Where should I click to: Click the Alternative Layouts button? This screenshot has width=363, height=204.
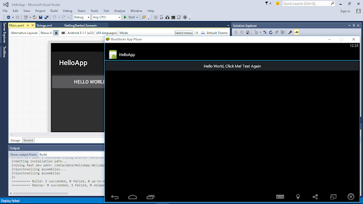tap(24, 33)
